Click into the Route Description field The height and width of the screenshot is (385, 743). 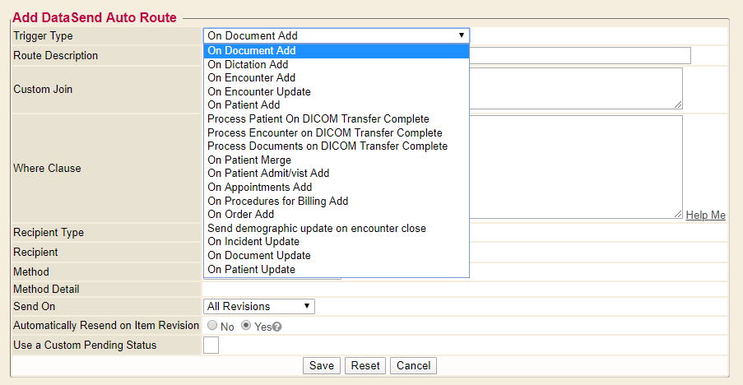pos(580,56)
